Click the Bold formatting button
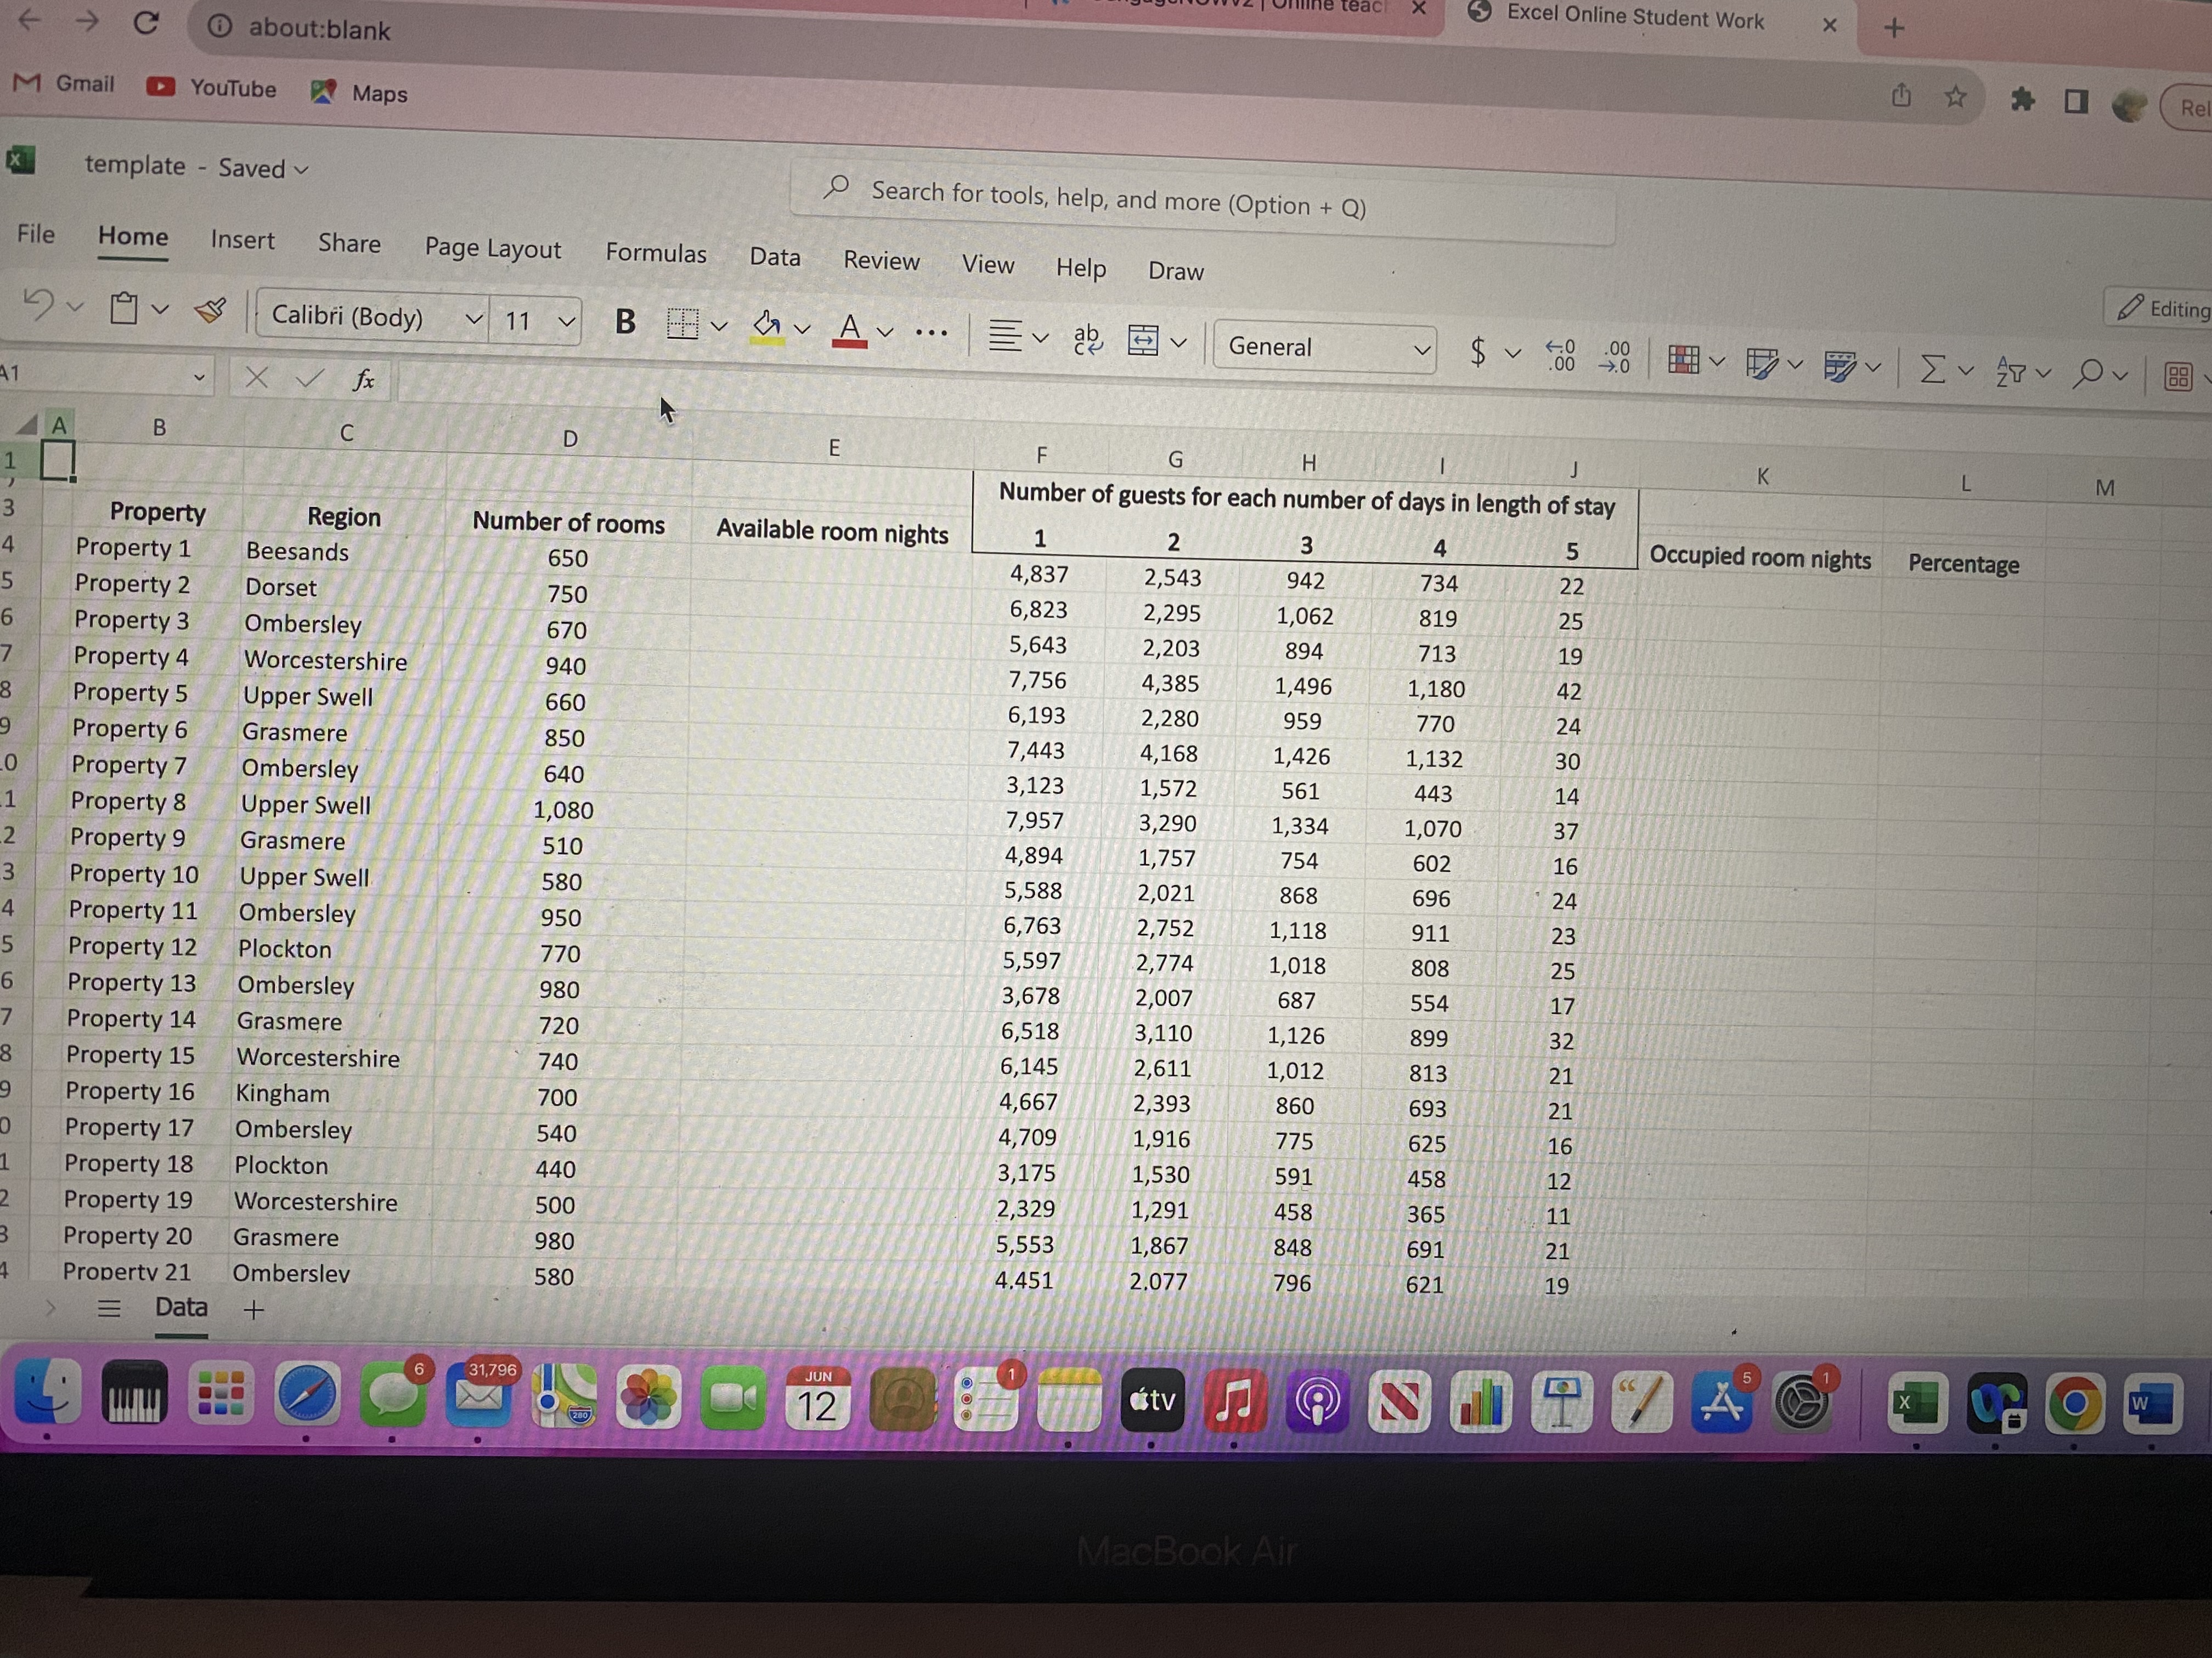 click(625, 321)
